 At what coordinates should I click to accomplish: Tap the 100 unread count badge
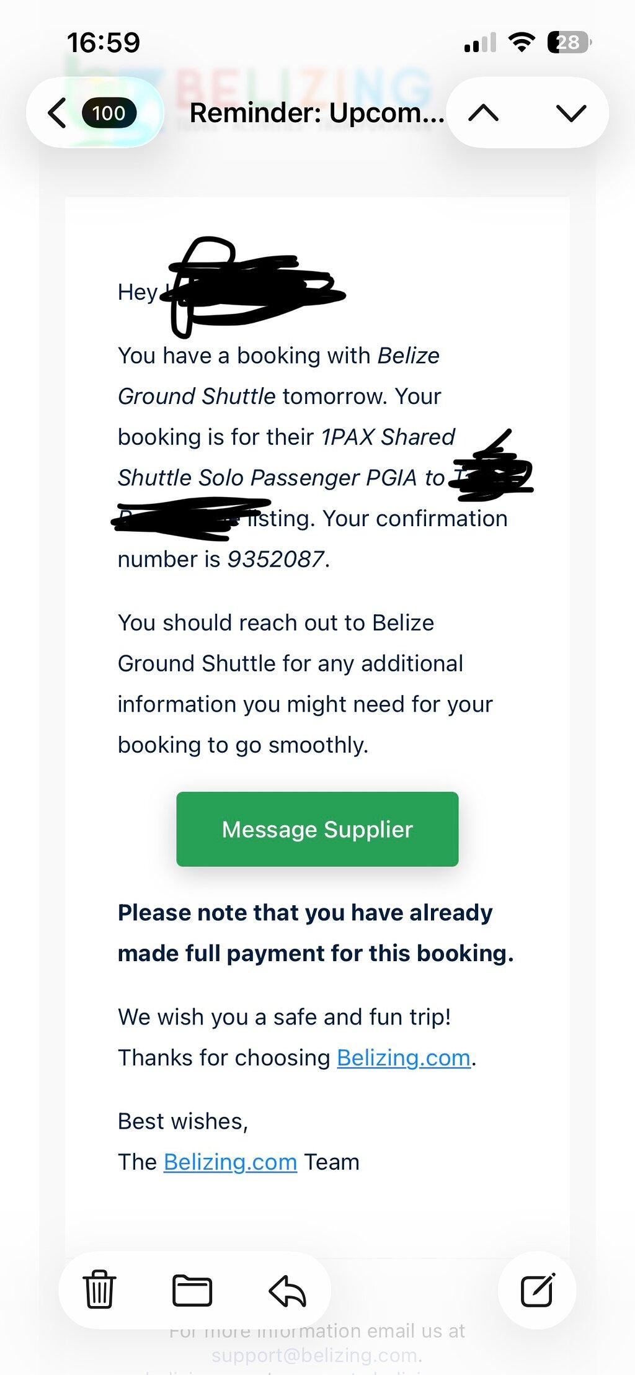(109, 113)
